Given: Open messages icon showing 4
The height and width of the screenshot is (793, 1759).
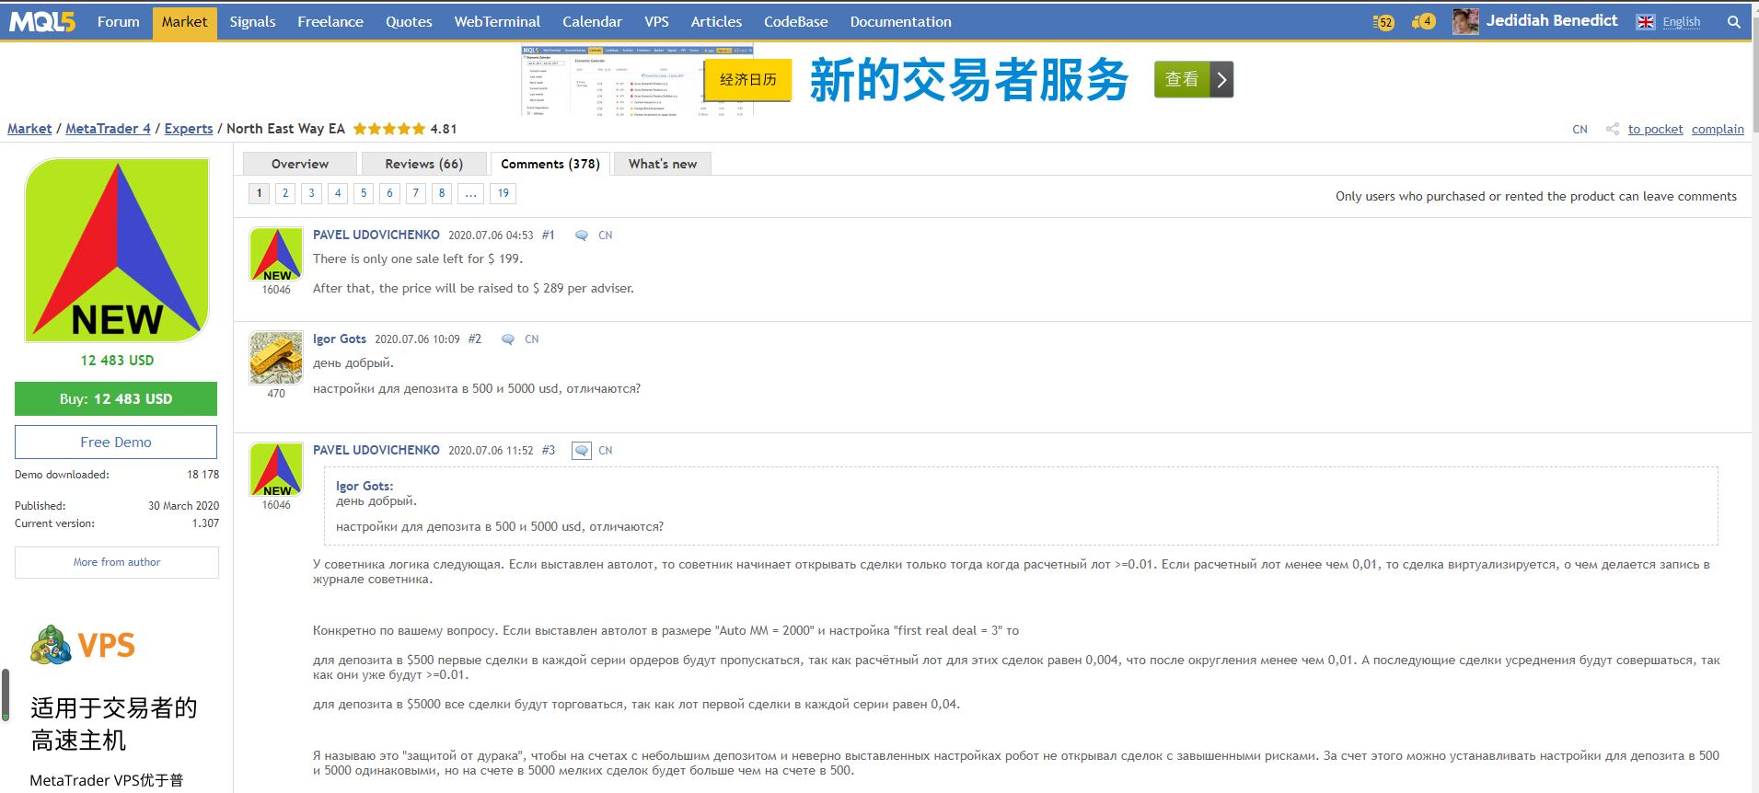Looking at the screenshot, I should (1423, 21).
